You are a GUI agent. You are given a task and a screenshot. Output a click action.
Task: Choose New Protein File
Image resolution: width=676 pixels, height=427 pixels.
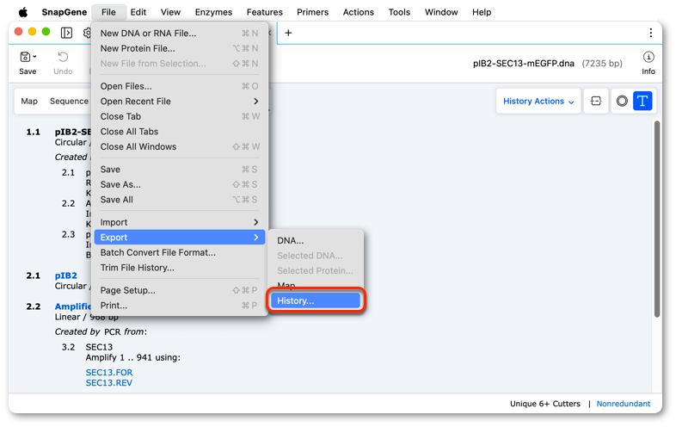click(x=180, y=48)
